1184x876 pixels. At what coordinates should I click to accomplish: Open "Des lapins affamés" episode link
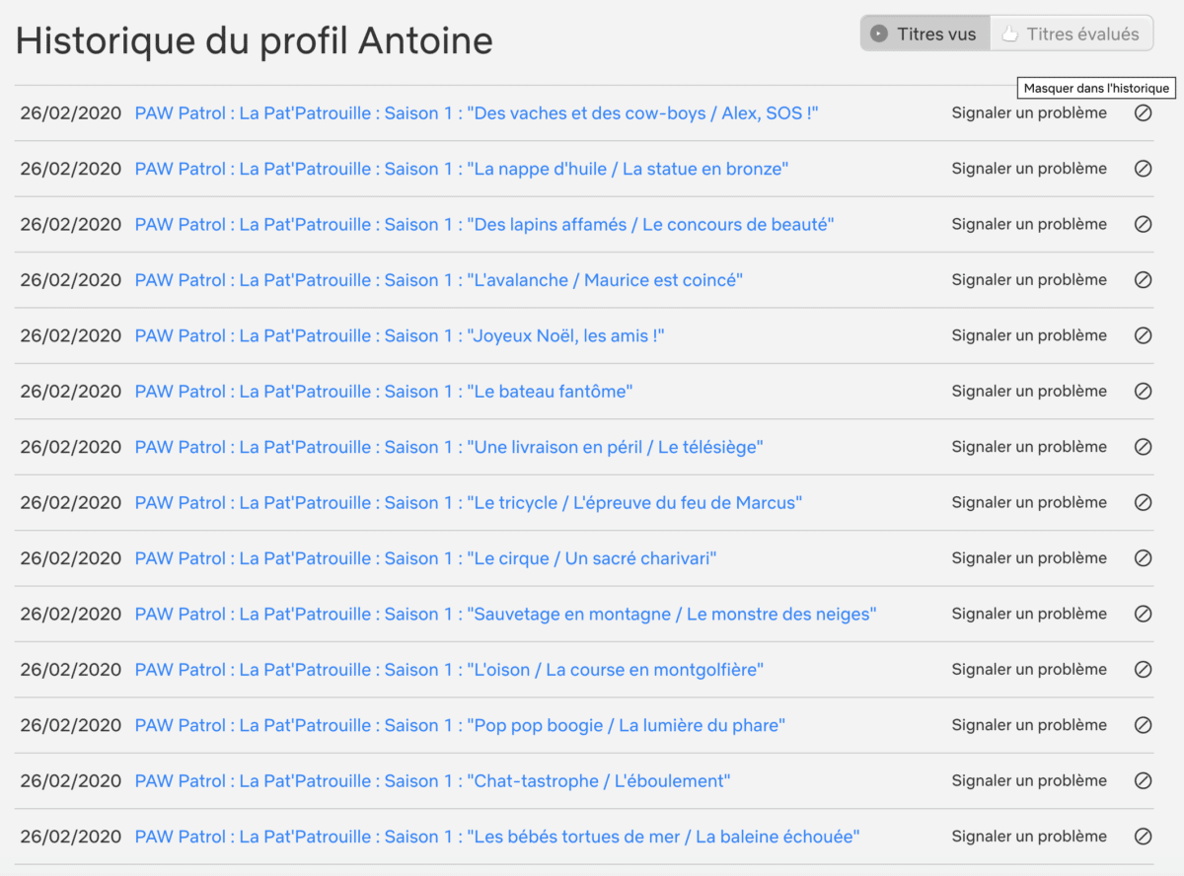[484, 225]
